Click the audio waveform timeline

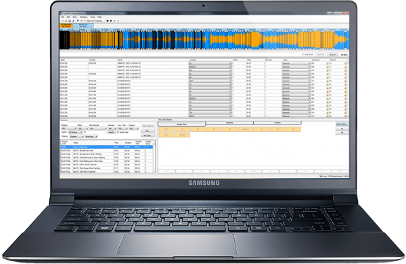(204, 40)
